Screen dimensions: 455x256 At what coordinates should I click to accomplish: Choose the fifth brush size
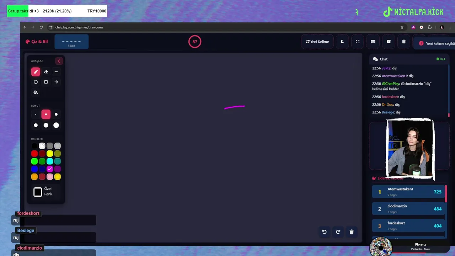coord(46,125)
